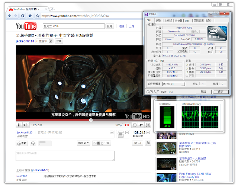Switch to CPU tab in CPU-Z
Viewport: 238px width, 186px height.
click(149, 20)
